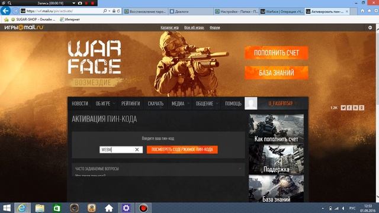This screenshot has height=213, width=379.
Task: Open the База знаний sidebar banner
Action: tap(277, 189)
